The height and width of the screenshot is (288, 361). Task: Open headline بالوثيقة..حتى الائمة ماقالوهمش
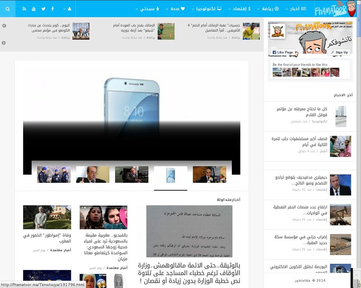(189, 273)
